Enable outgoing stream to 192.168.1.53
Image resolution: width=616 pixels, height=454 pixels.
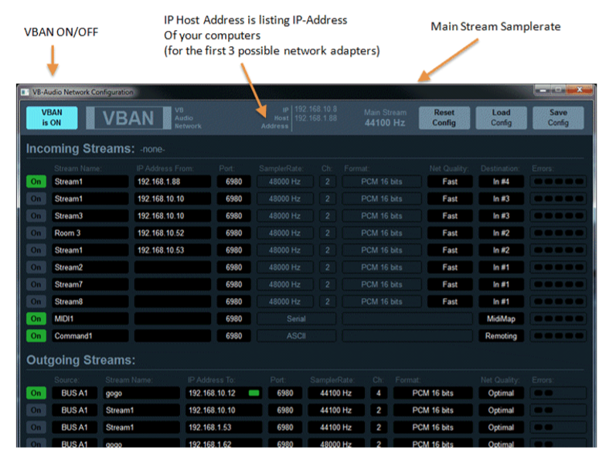[x=36, y=427]
